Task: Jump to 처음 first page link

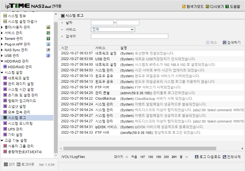Action: 134,157
